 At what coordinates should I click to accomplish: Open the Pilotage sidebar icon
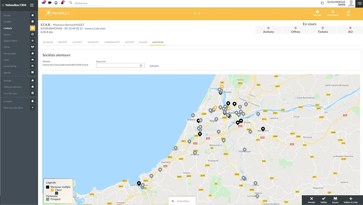pos(33,81)
